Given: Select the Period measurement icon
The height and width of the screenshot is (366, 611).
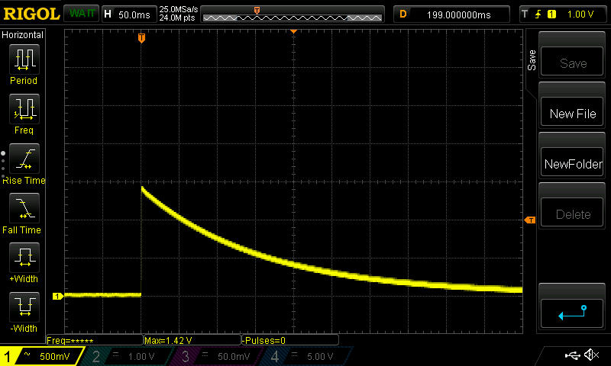Looking at the screenshot, I should click(24, 59).
